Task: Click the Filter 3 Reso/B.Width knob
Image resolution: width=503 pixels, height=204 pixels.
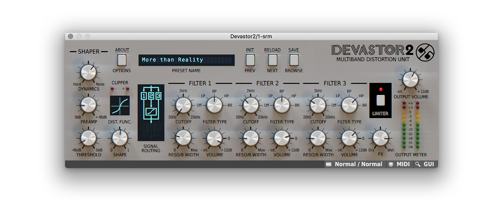Action: click(318, 138)
